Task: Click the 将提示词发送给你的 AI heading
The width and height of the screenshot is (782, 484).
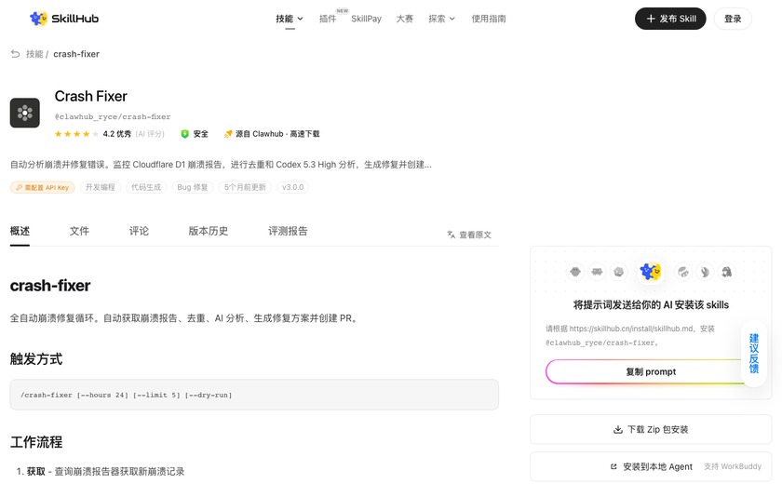Action: (651, 305)
